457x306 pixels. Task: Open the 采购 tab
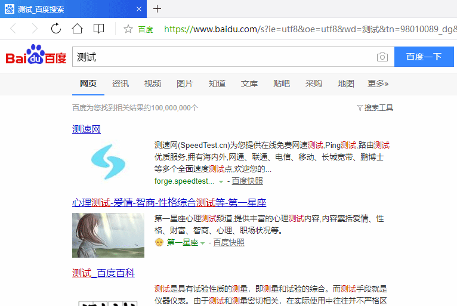pos(314,84)
